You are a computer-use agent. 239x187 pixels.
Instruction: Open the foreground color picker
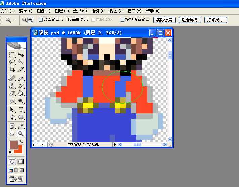14,145
